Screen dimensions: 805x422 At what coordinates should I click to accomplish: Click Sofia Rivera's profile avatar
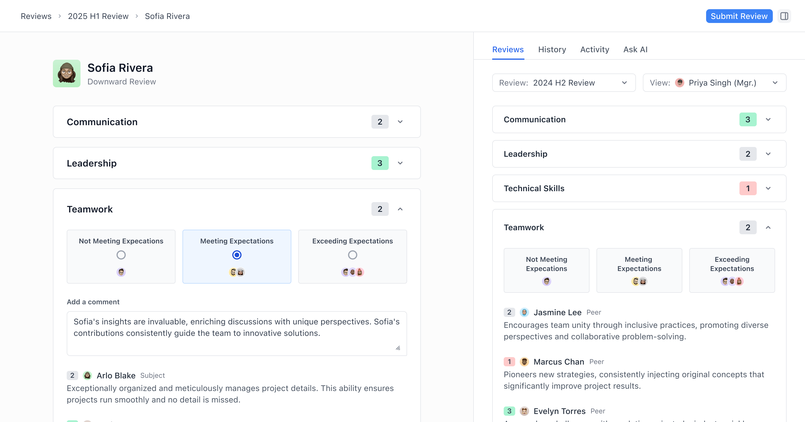[67, 73]
